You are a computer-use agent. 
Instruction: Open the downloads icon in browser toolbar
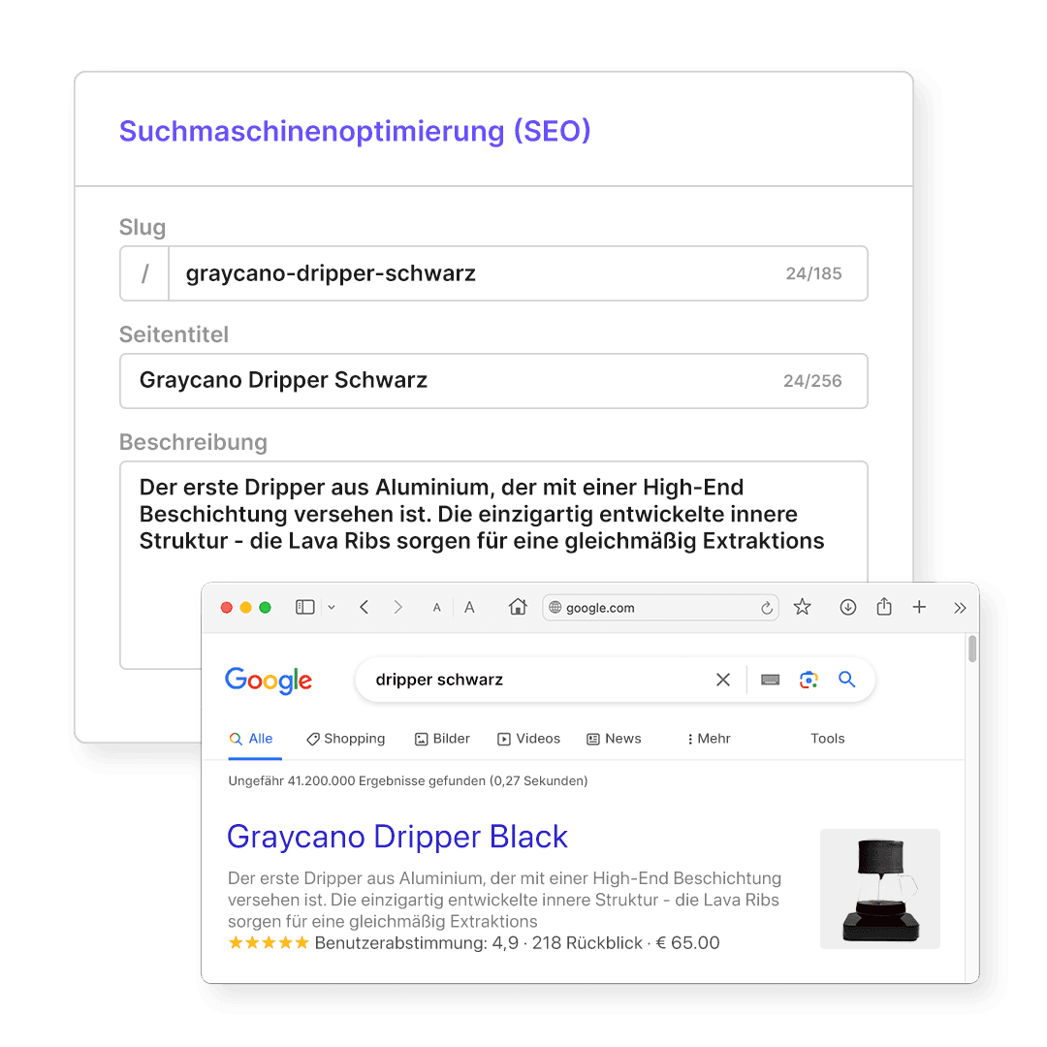(x=848, y=607)
